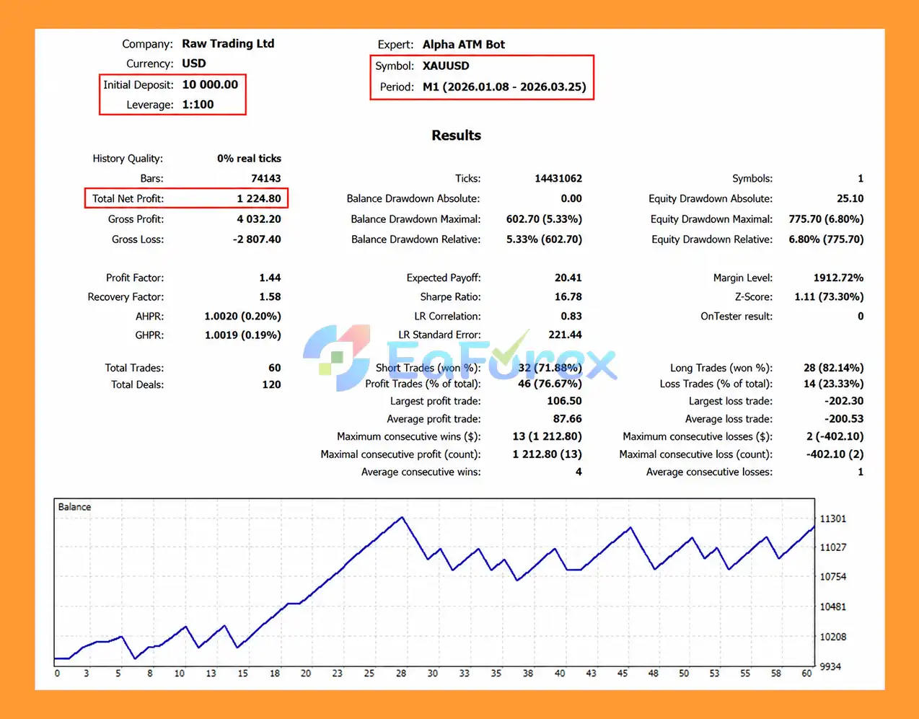This screenshot has height=719, width=919.
Task: Select the expert name Alpha ATM Bot
Action: (464, 44)
